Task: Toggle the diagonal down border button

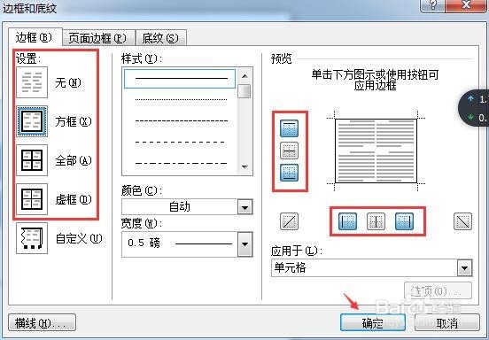Action: pos(462,221)
